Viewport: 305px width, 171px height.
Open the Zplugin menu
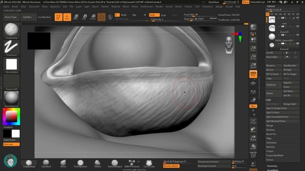[x=219, y=7]
